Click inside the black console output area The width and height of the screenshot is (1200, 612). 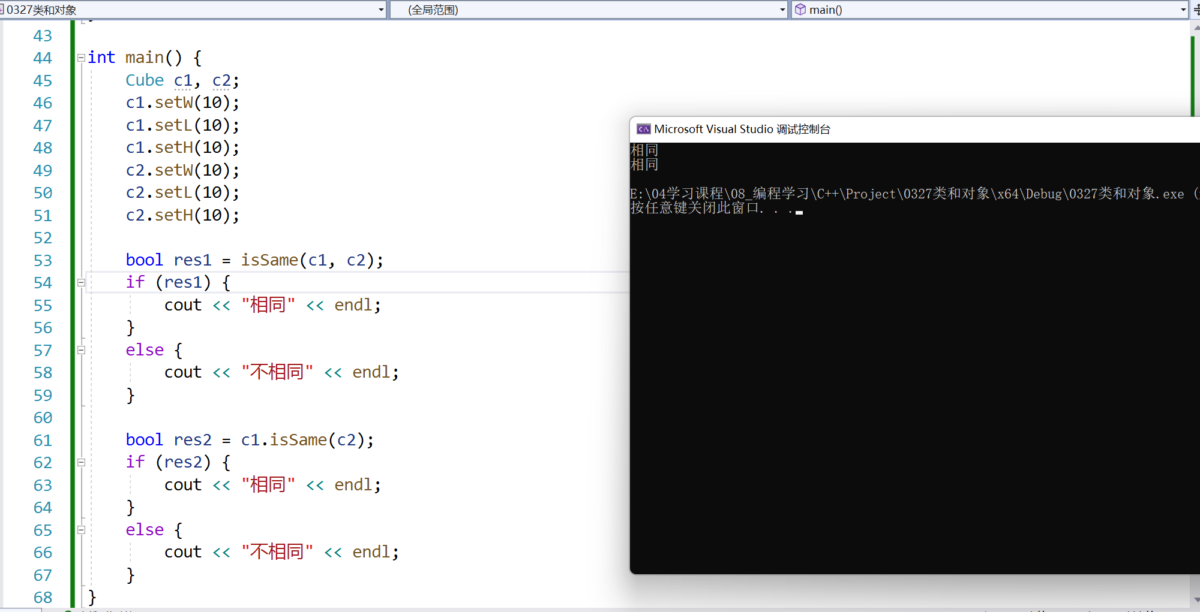[900, 390]
